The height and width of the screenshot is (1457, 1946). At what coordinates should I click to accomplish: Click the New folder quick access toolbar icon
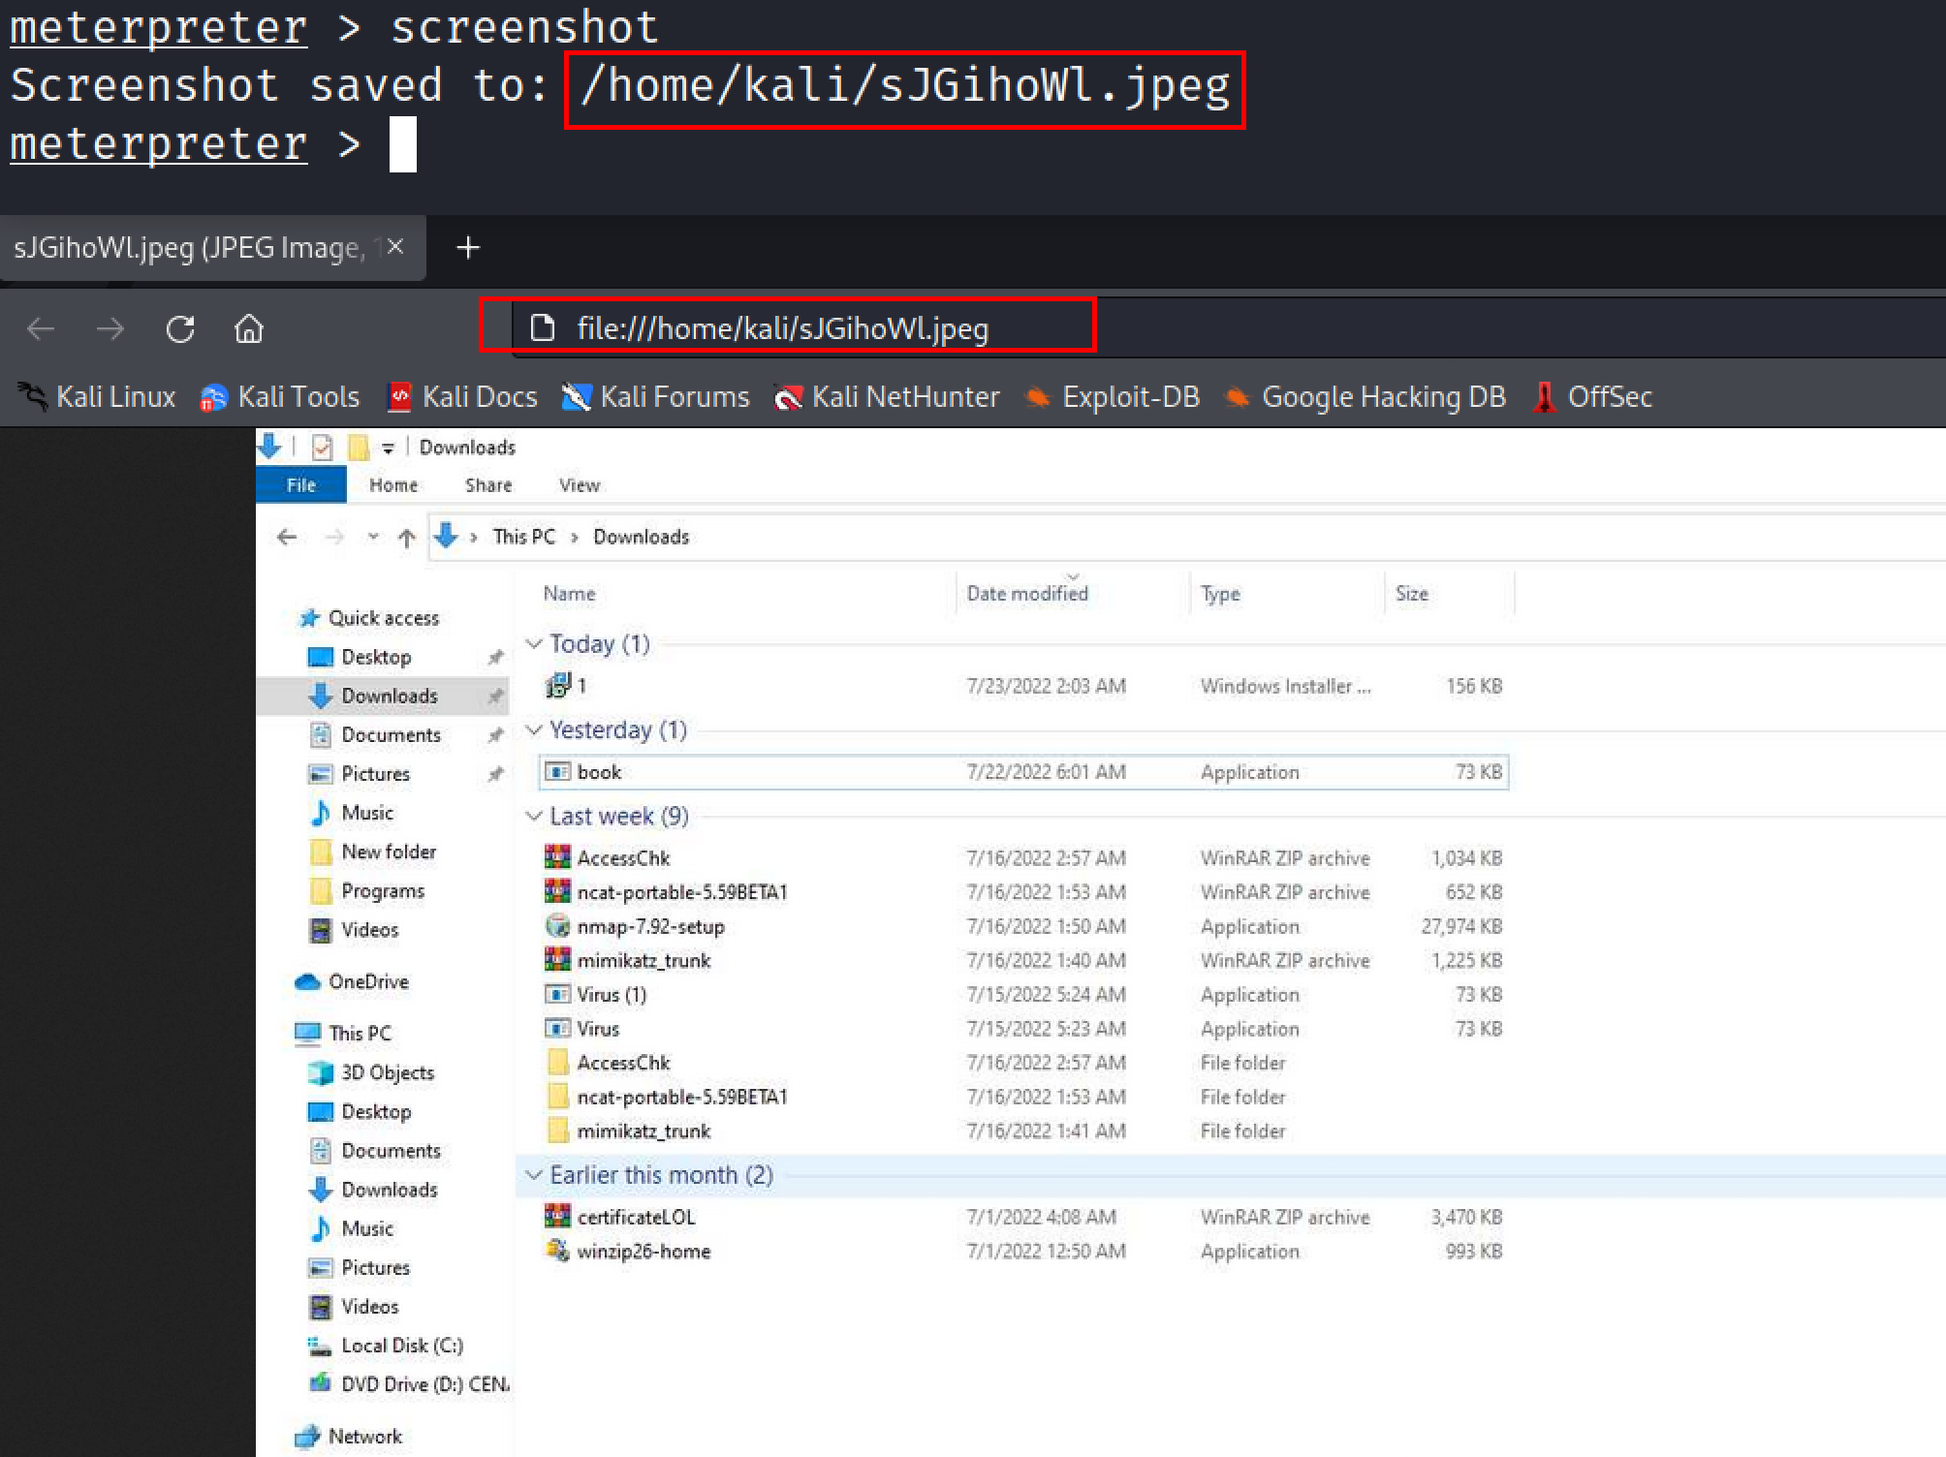(x=359, y=448)
